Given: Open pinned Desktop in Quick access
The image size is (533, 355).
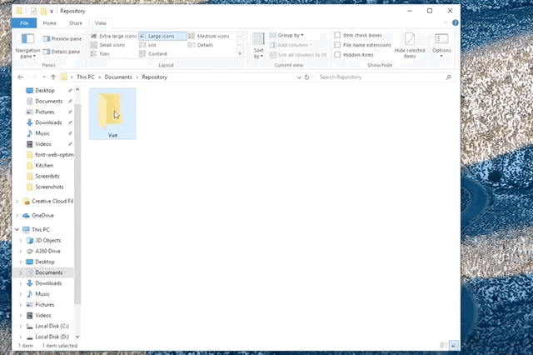Looking at the screenshot, I should click(45, 91).
